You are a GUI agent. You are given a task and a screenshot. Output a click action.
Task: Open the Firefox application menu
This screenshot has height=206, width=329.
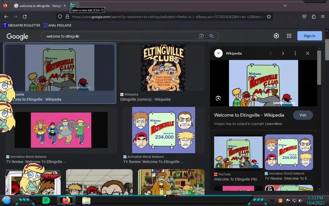pyautogui.click(x=323, y=16)
